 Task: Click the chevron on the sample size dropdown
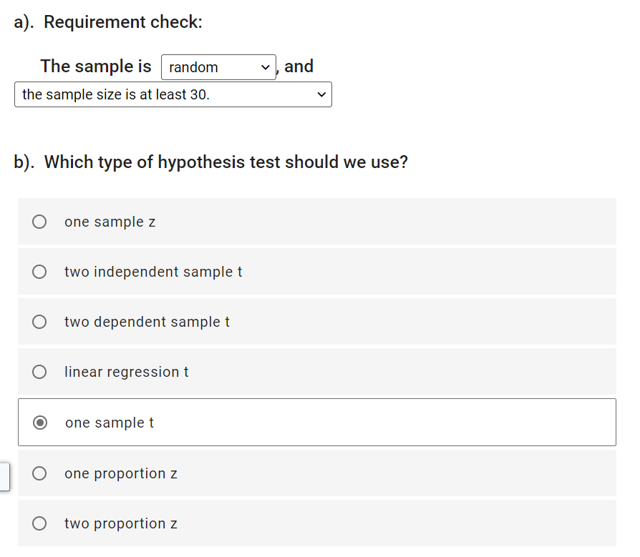(x=321, y=94)
